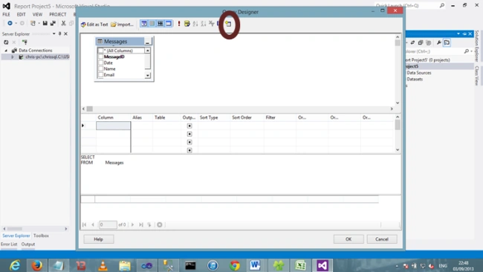Click the Save disk icon in Visual Studio toolbar
The width and height of the screenshot is (483, 272).
tap(45, 23)
